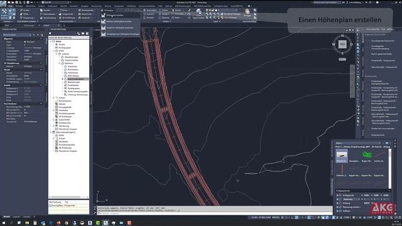Expand the Entwurf erstellen panel title
The image size is (402, 226).
tap(68, 21)
